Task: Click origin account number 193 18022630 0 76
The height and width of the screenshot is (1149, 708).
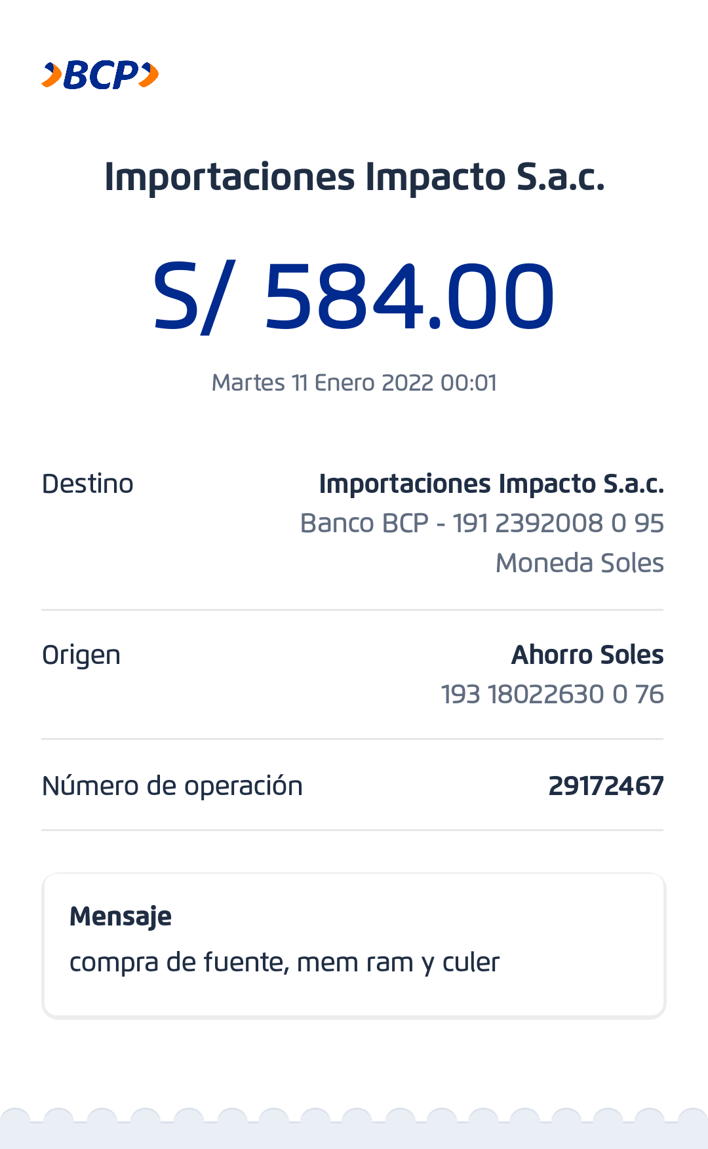Action: click(552, 695)
